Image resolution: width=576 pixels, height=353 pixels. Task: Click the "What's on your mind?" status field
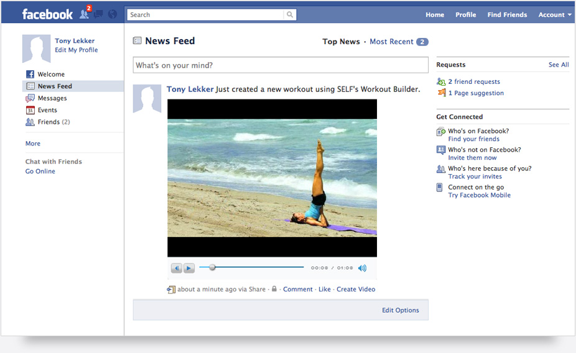pos(281,65)
